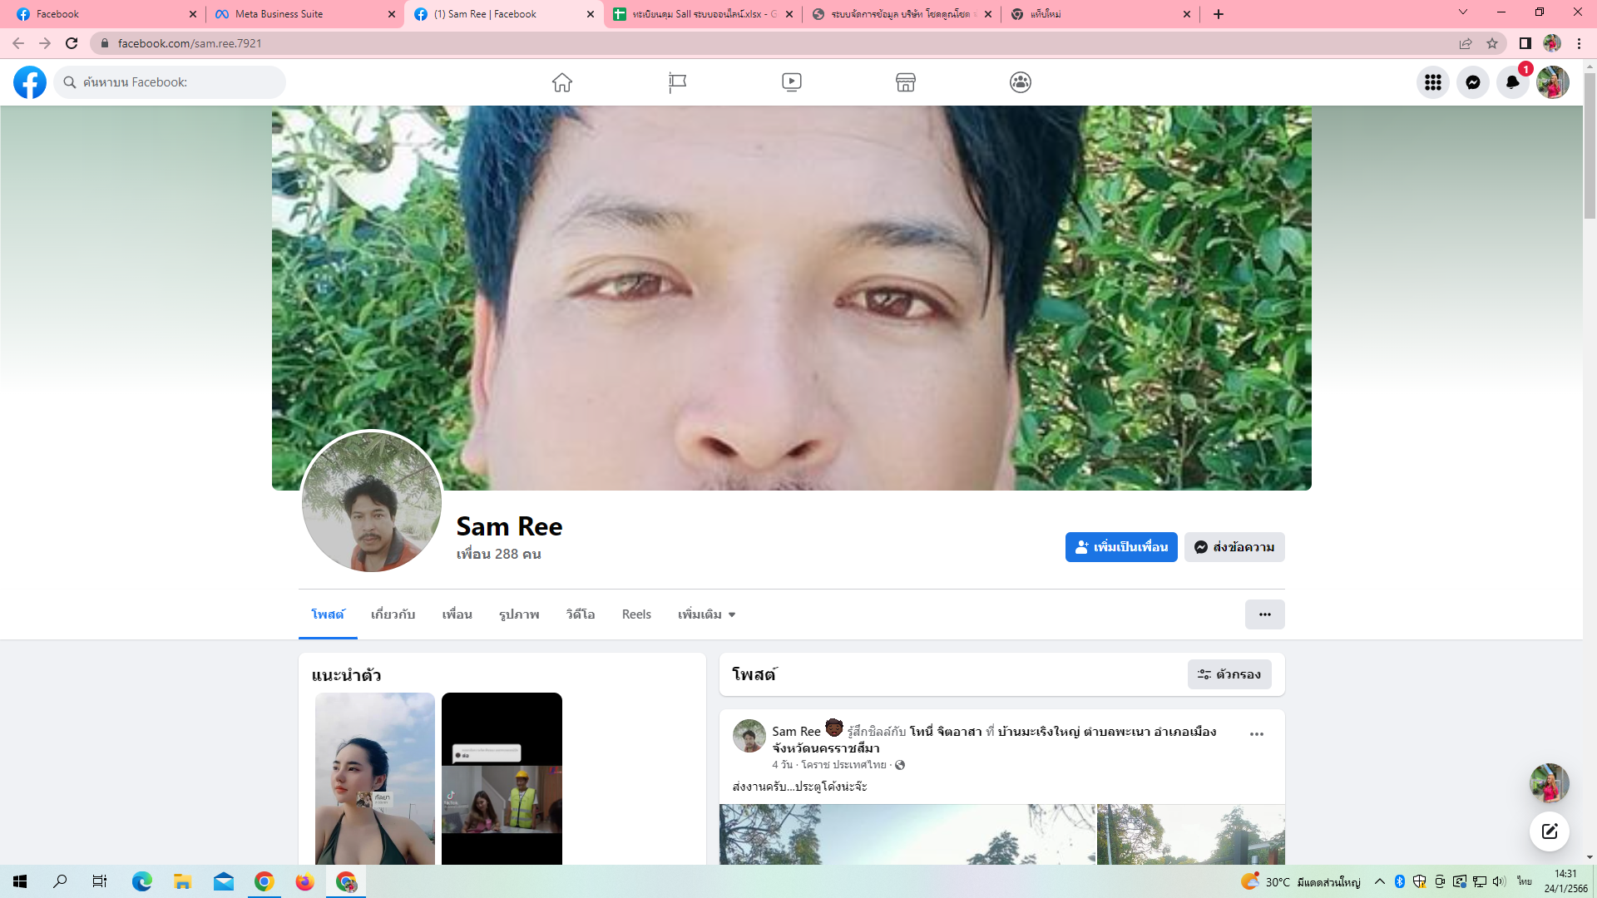The height and width of the screenshot is (898, 1597).
Task: Open the Marketplace icon
Action: 905,82
